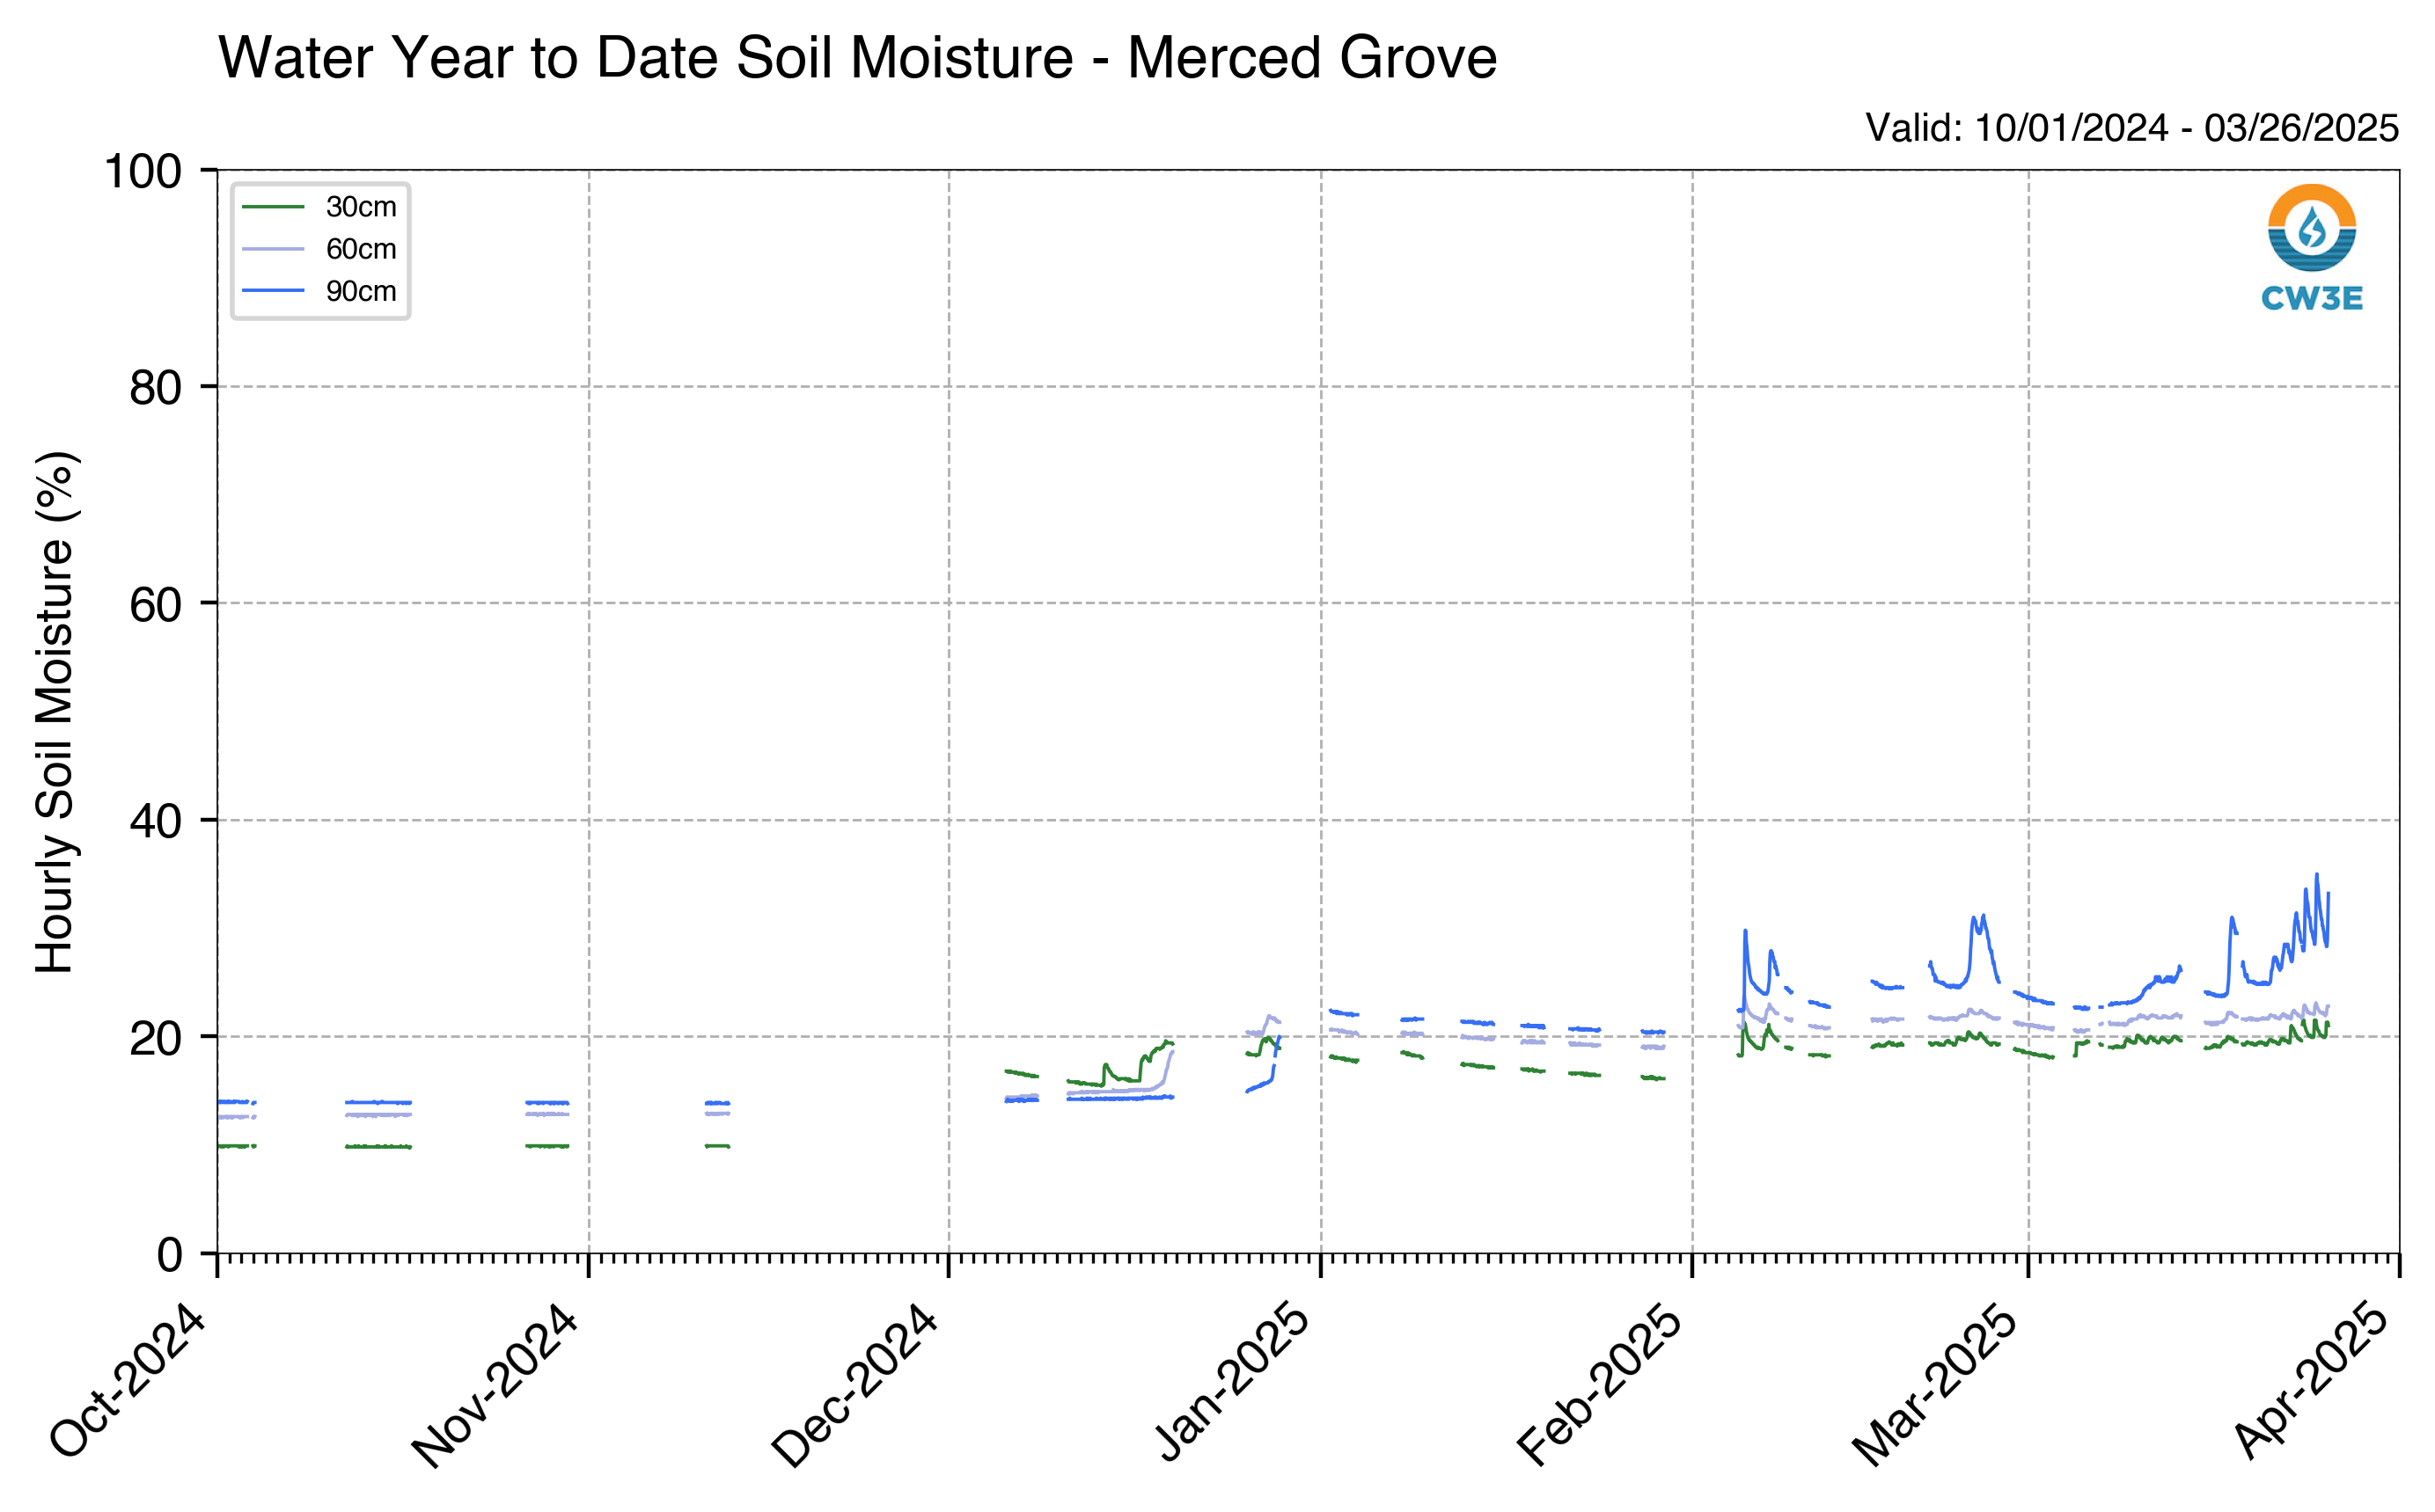Click the green 30cm legend line swatch
Viewport: 2435px width, 1512px height.
click(273, 207)
